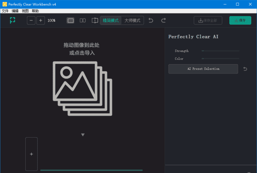The width and height of the screenshot is (257, 173).
Task: Click the 保存全部 save all button
Action: [208, 21]
